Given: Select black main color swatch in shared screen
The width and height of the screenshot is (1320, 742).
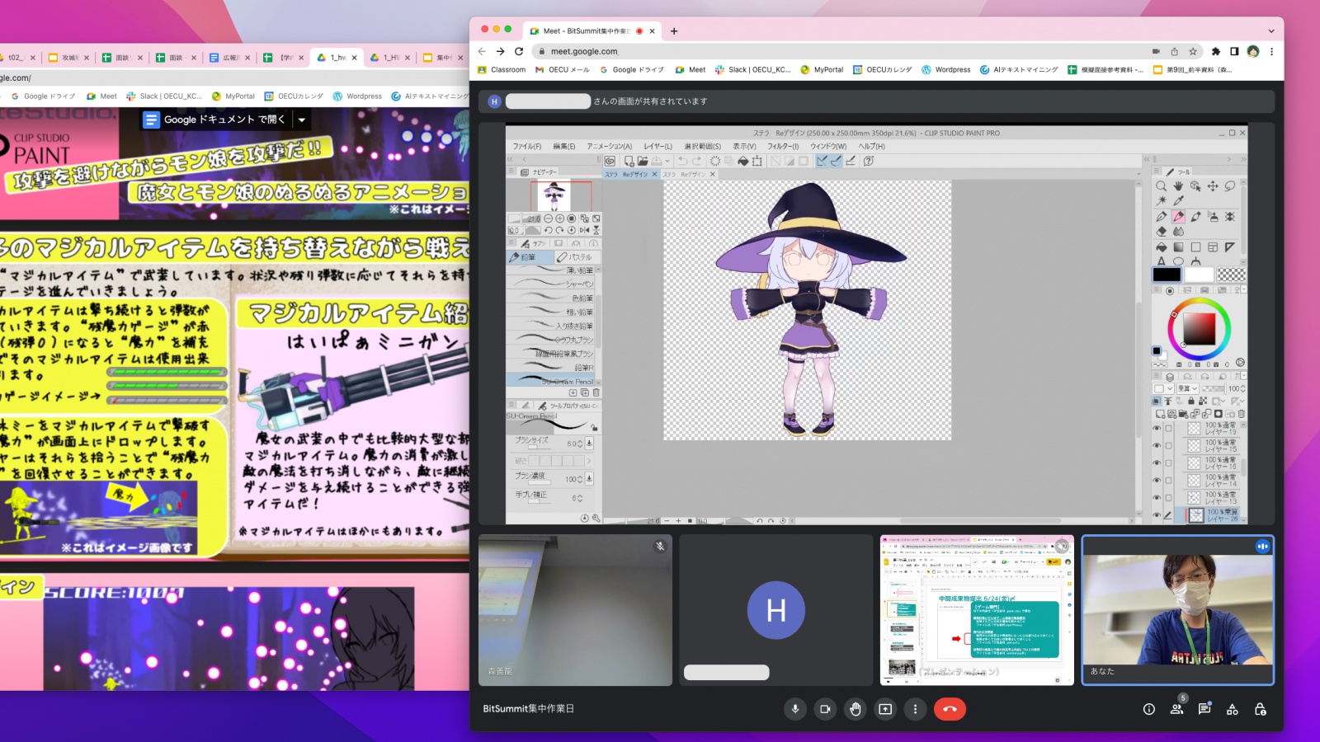Looking at the screenshot, I should pos(1167,275).
